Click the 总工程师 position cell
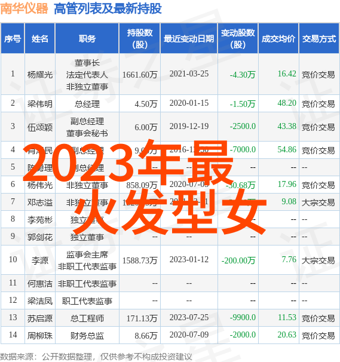This screenshot has height=362, width=340. (x=87, y=318)
